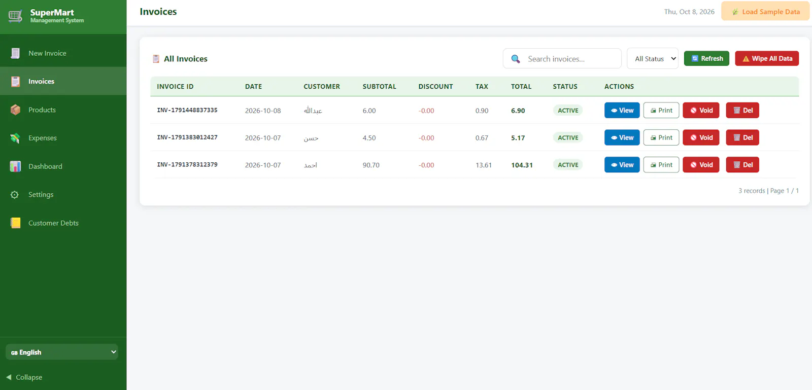The image size is (812, 390).
Task: Print invoice INV-1791383012427
Action: click(661, 137)
